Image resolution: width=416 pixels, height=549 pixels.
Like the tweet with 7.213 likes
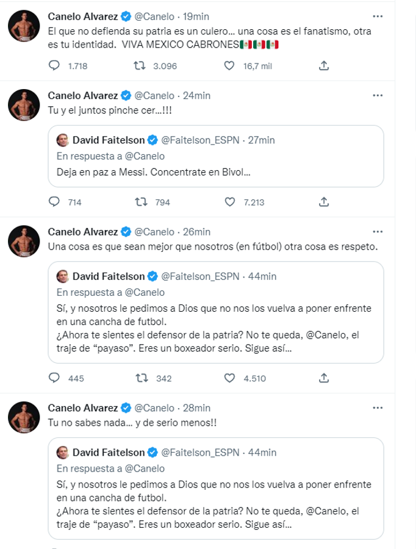[230, 202]
